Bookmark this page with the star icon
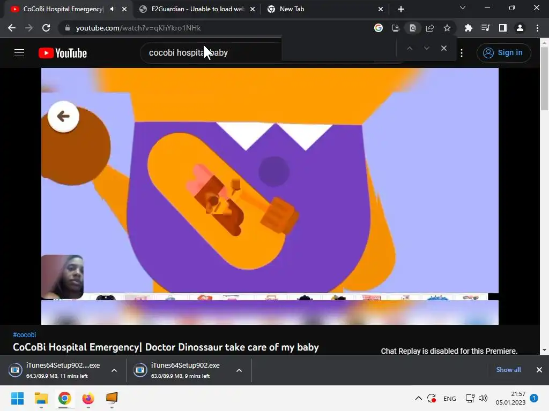 click(447, 28)
